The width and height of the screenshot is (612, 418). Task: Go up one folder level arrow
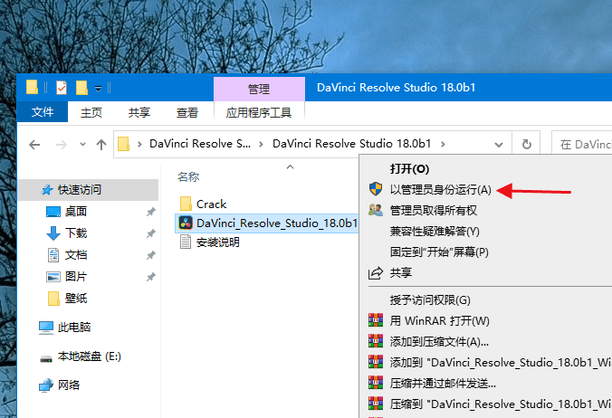pyautogui.click(x=101, y=145)
